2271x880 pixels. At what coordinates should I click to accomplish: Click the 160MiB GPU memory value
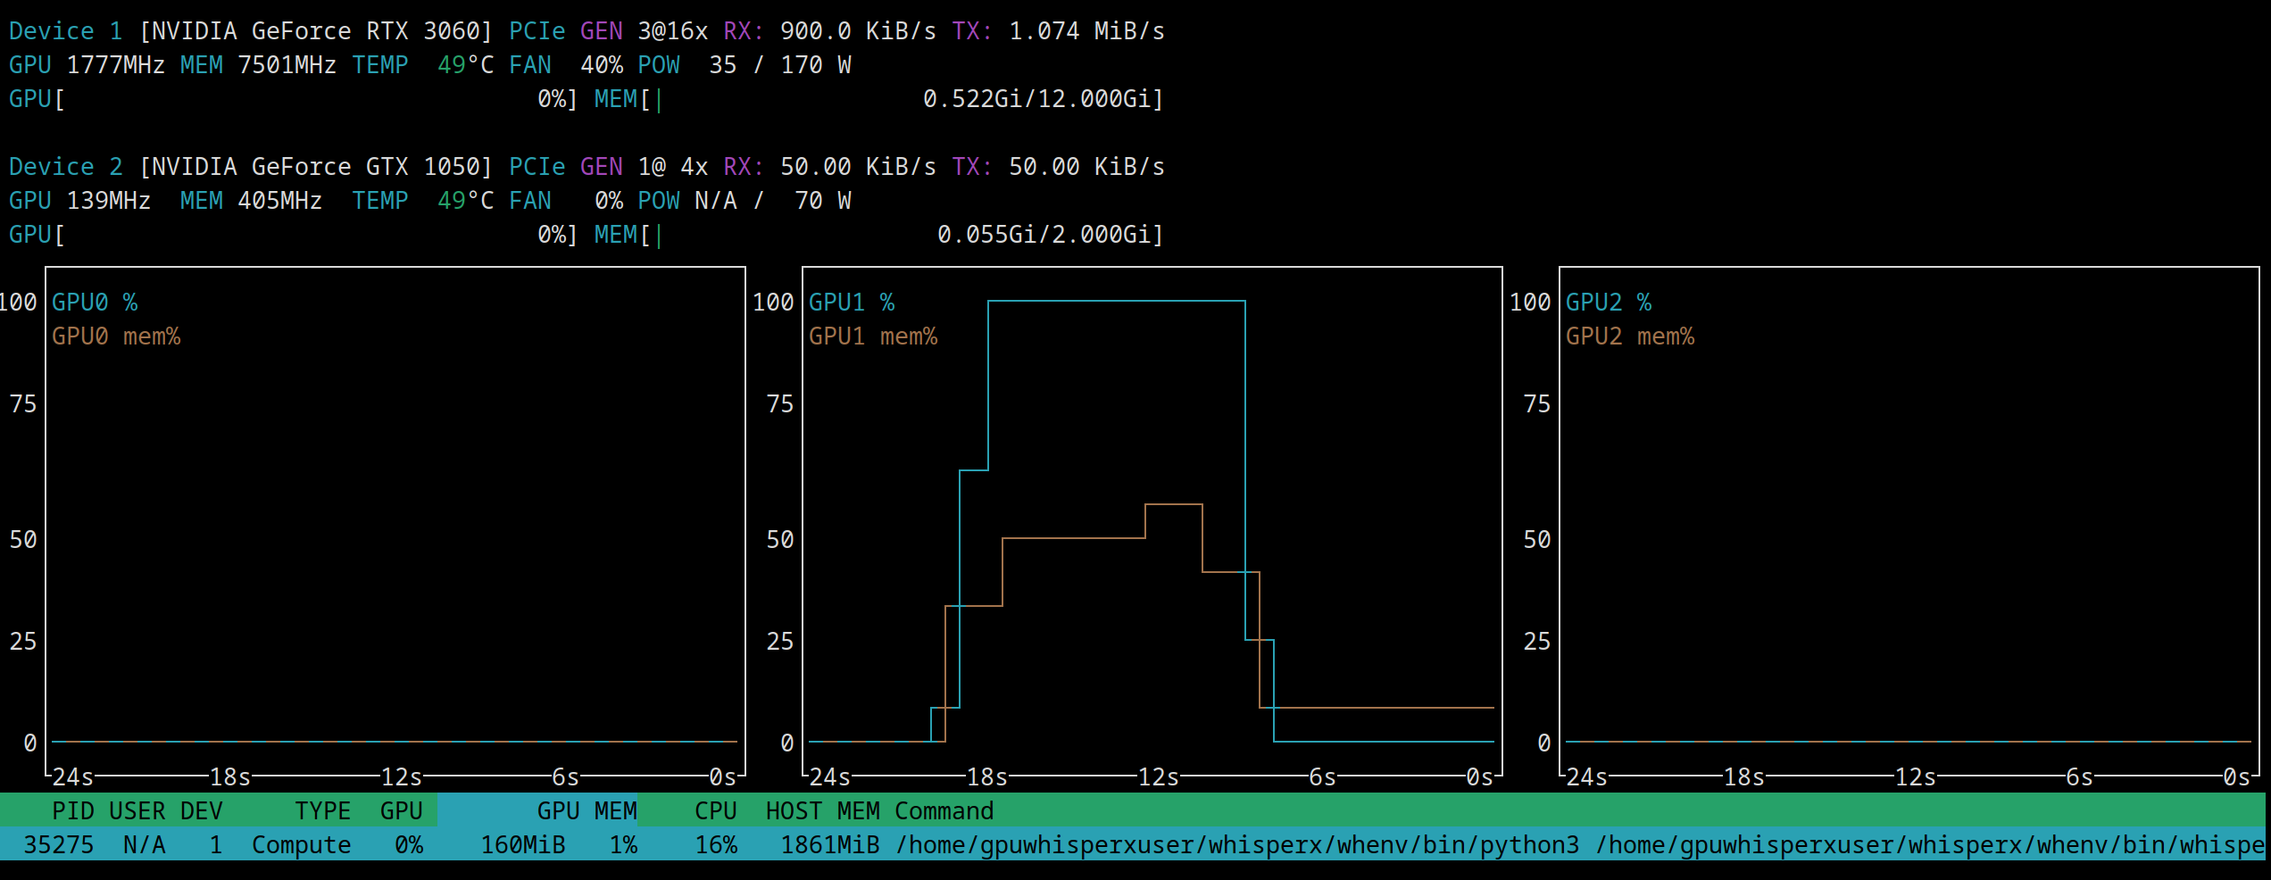point(523,844)
